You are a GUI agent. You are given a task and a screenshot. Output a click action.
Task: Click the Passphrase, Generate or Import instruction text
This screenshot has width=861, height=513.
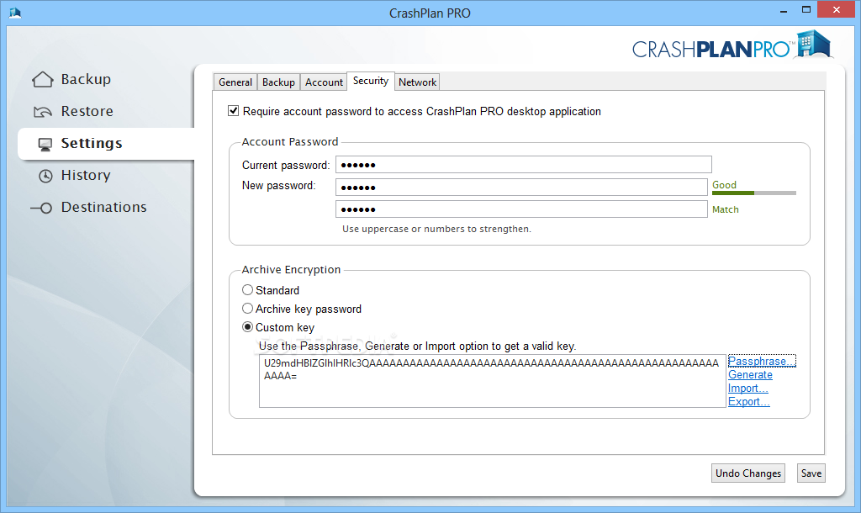417,346
